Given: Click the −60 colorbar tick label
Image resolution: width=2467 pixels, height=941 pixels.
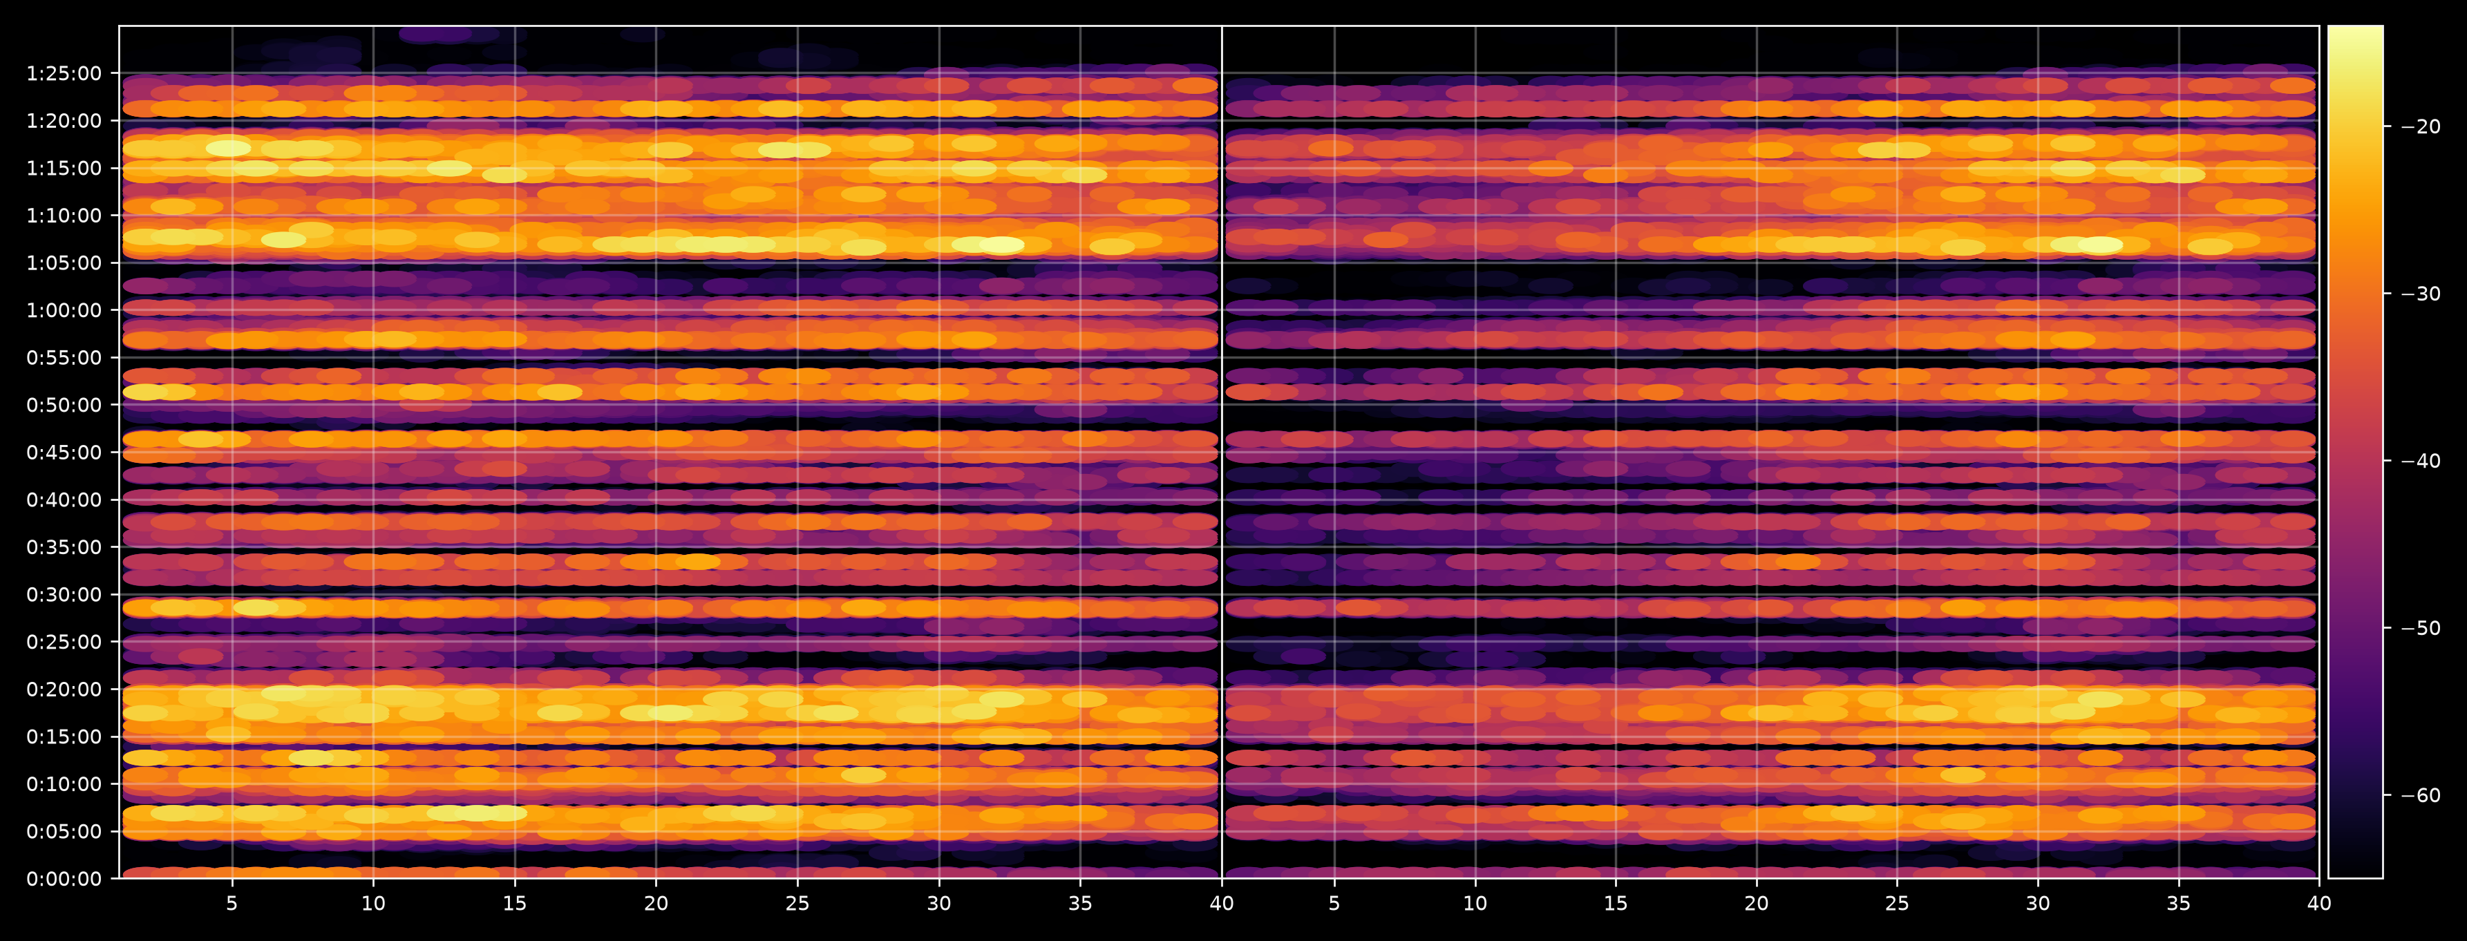Looking at the screenshot, I should click(2421, 795).
